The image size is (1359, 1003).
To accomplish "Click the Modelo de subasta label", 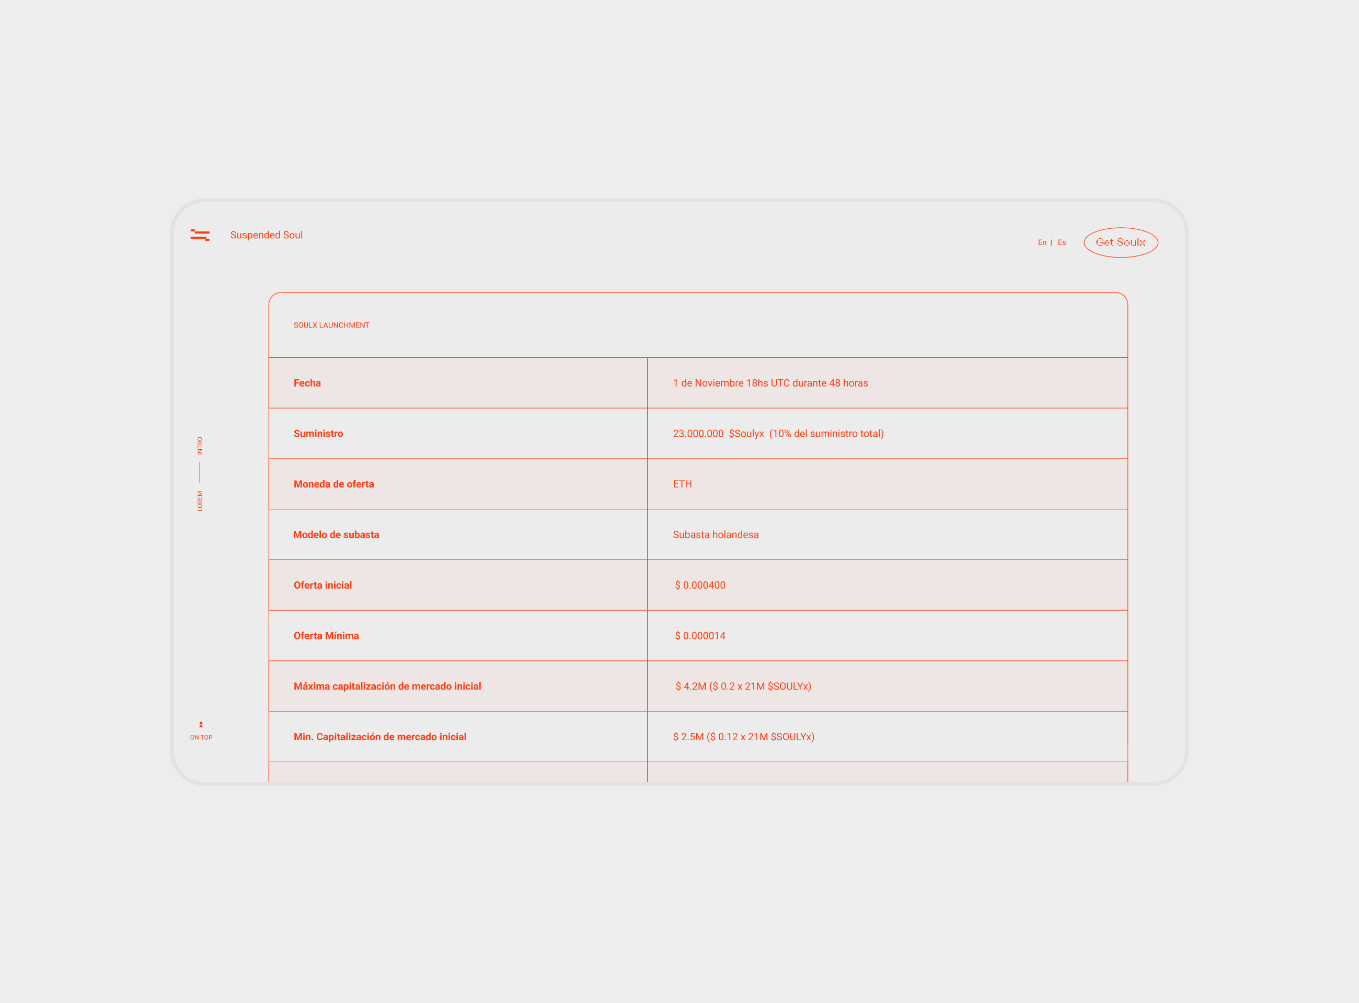I will click(336, 534).
